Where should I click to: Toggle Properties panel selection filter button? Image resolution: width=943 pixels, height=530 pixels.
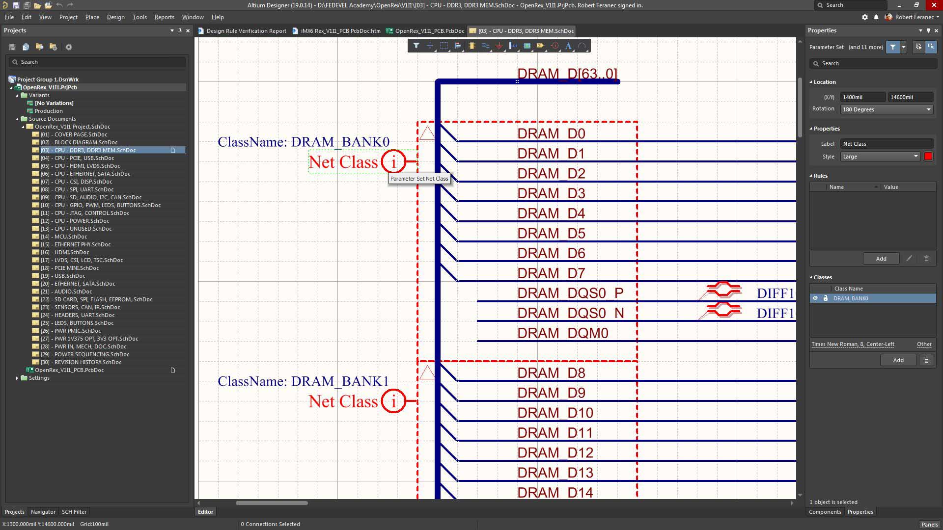(x=893, y=47)
